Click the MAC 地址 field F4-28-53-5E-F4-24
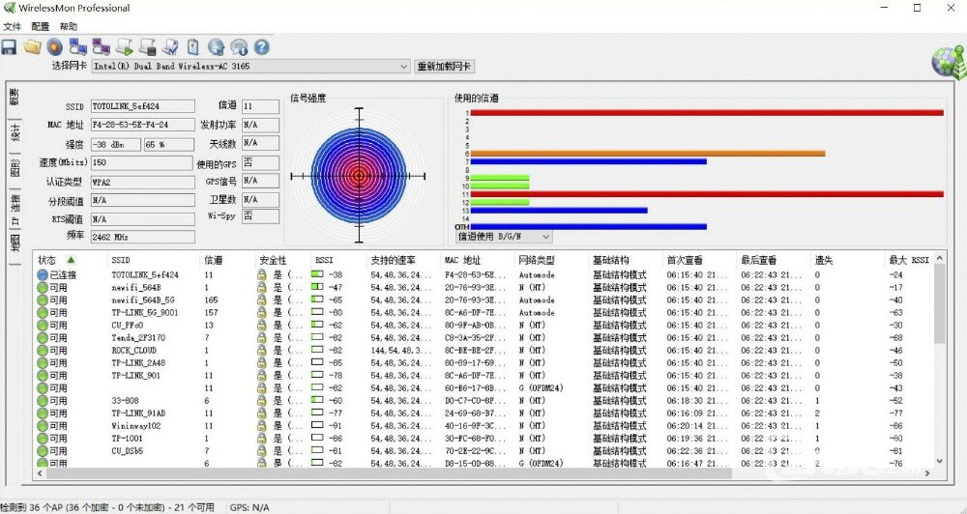The width and height of the screenshot is (967, 514). click(x=142, y=125)
